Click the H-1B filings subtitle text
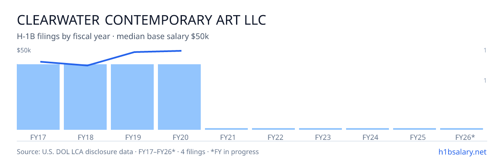Image resolution: width=504 pixels, height=168 pixels. point(113,37)
